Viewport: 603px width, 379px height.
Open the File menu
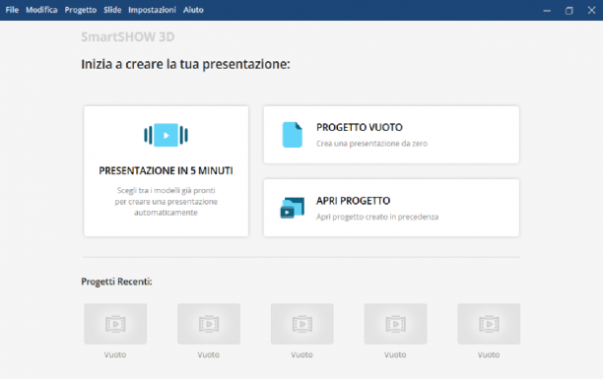12,10
